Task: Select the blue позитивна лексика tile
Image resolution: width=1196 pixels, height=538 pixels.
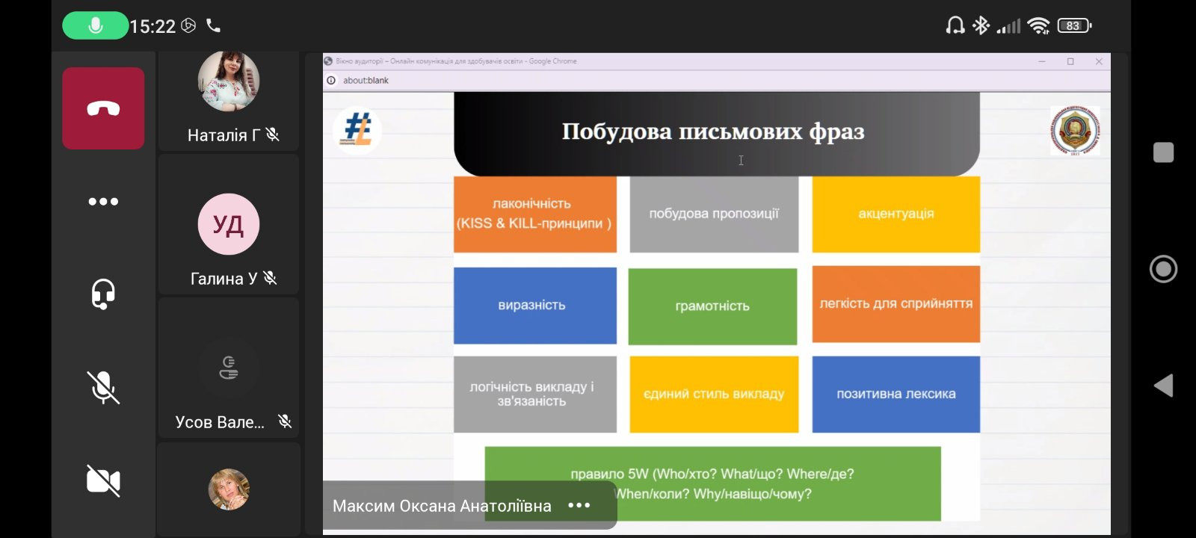Action: 896,394
